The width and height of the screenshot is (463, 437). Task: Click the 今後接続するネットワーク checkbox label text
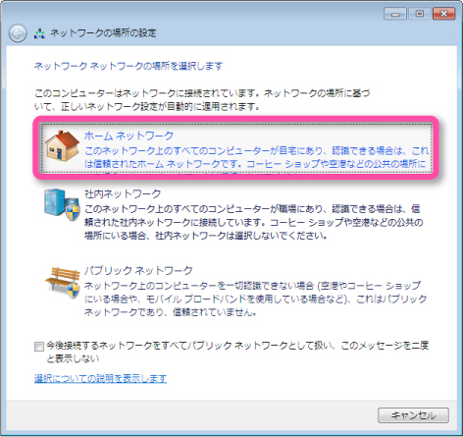(x=237, y=352)
